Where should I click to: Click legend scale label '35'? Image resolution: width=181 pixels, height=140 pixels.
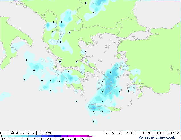[69, 139]
